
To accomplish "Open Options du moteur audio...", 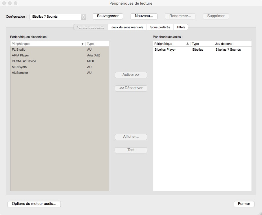I will [34, 204].
